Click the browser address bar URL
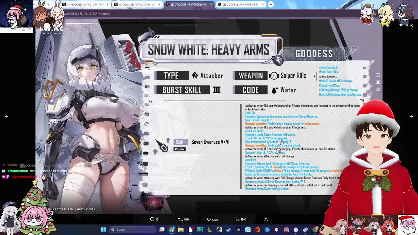This screenshot has height=235, width=418. 88,14
